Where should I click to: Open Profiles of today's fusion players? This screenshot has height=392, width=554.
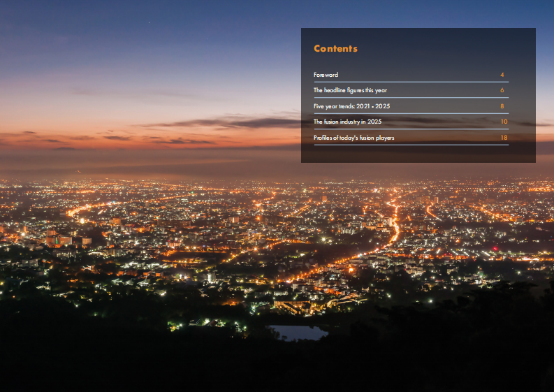point(353,138)
